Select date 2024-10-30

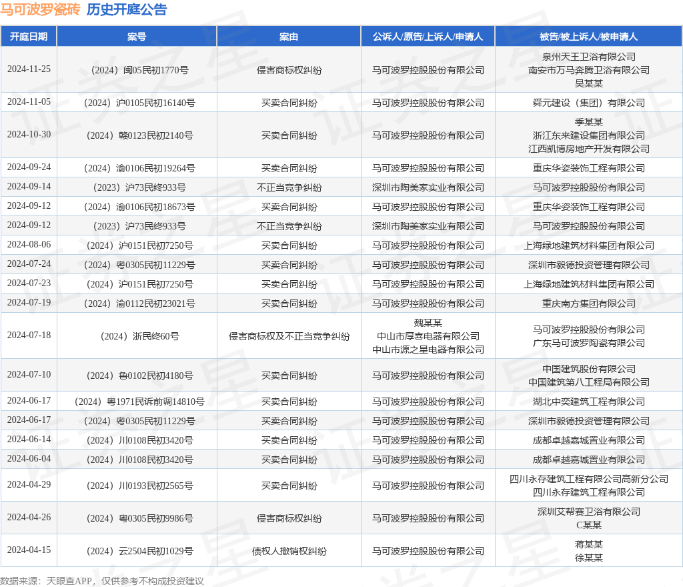click(29, 135)
